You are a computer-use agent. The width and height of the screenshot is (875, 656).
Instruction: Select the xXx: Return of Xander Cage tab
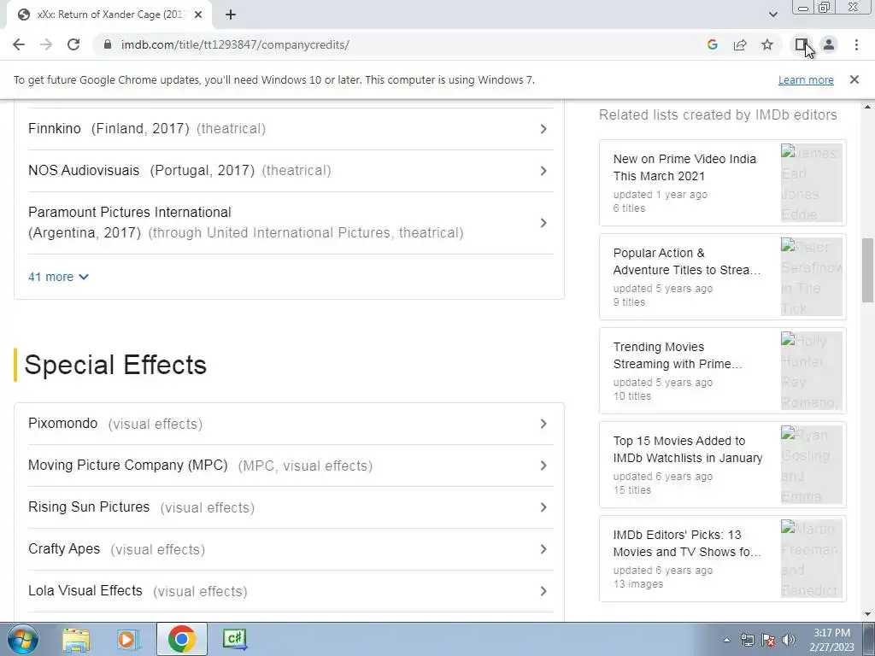(109, 15)
